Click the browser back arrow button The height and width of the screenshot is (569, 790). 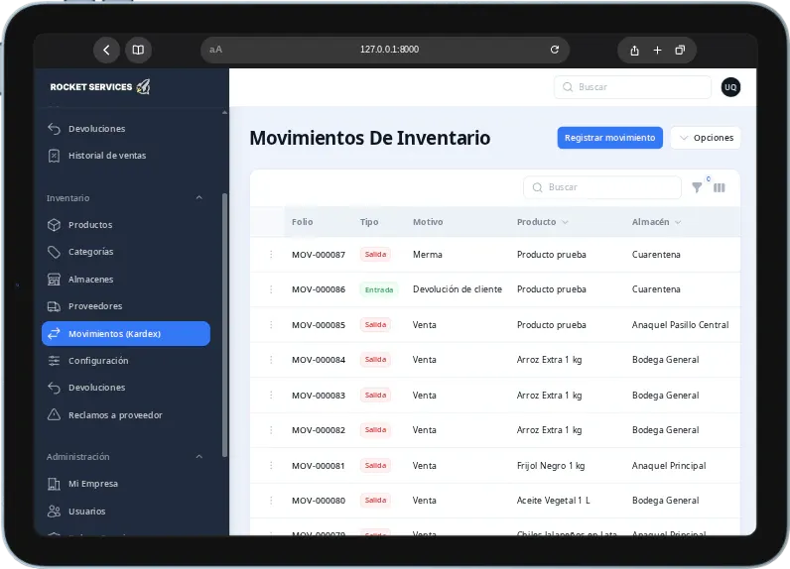pyautogui.click(x=106, y=50)
